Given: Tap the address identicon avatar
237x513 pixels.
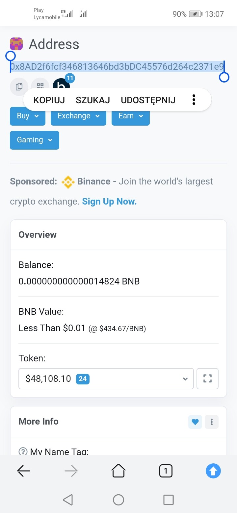Looking at the screenshot, I should click(x=16, y=44).
